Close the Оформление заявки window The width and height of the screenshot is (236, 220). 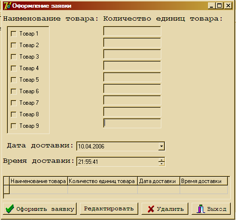pyautogui.click(x=228, y=6)
